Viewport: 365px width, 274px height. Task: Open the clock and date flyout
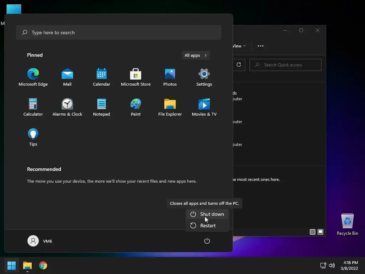click(349, 265)
